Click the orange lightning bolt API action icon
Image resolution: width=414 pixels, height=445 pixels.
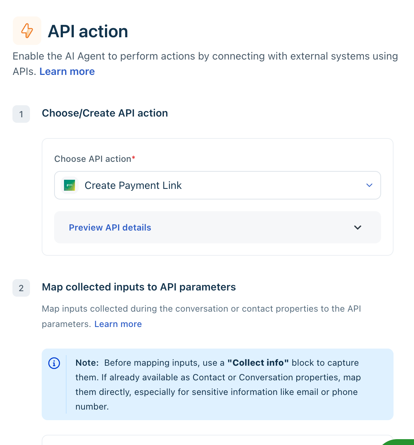tap(27, 31)
